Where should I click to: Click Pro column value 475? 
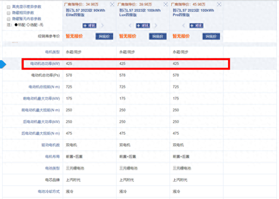point(176,133)
